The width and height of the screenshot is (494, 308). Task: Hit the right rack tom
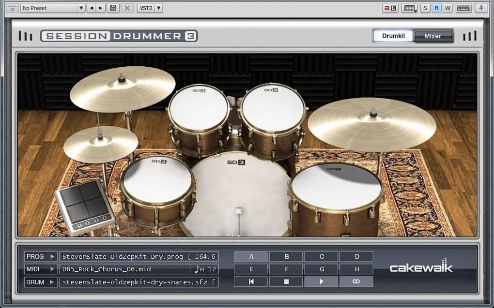point(272,108)
